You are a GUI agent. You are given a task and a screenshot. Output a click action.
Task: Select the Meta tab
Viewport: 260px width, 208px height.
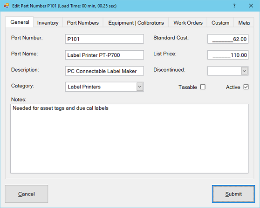[244, 23]
